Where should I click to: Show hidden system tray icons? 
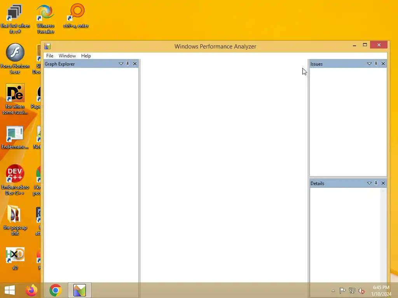click(x=333, y=291)
